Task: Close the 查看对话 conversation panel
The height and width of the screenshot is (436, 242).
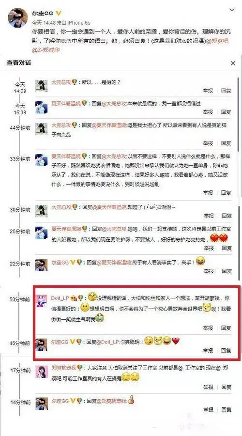Action: pos(233,63)
